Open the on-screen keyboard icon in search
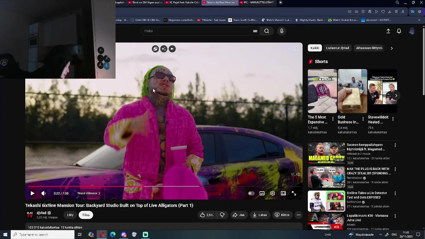425x239 pixels. [x=255, y=31]
